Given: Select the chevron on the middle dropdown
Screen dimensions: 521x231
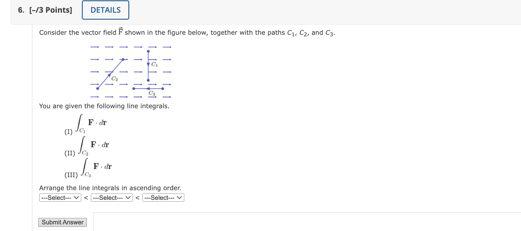Looking at the screenshot, I should coord(128,197).
